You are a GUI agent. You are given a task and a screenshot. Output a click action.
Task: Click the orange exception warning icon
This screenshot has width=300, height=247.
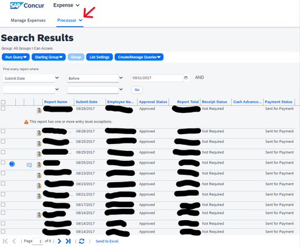26,122
